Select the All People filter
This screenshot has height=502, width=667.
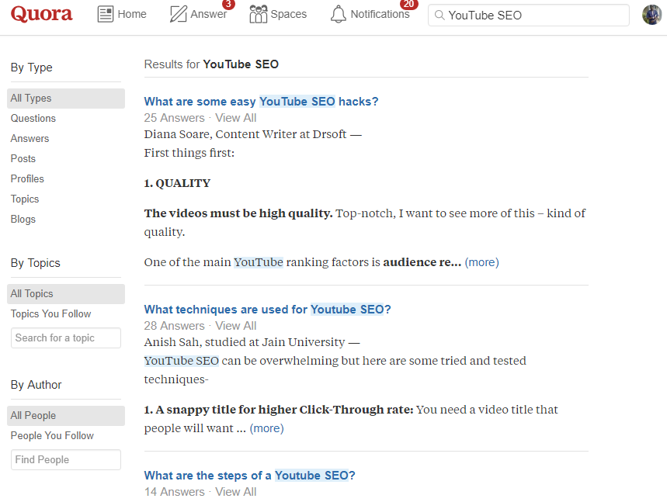66,415
